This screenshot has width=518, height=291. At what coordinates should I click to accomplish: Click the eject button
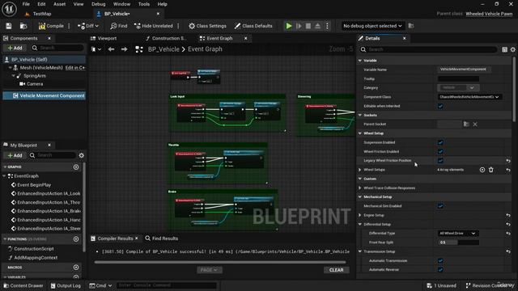(x=317, y=26)
